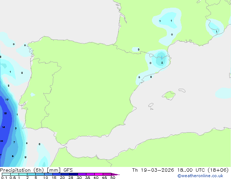Click the '20' precipitation value in the Atlantic
This screenshot has height=179, width=231.
click(x=1, y=141)
